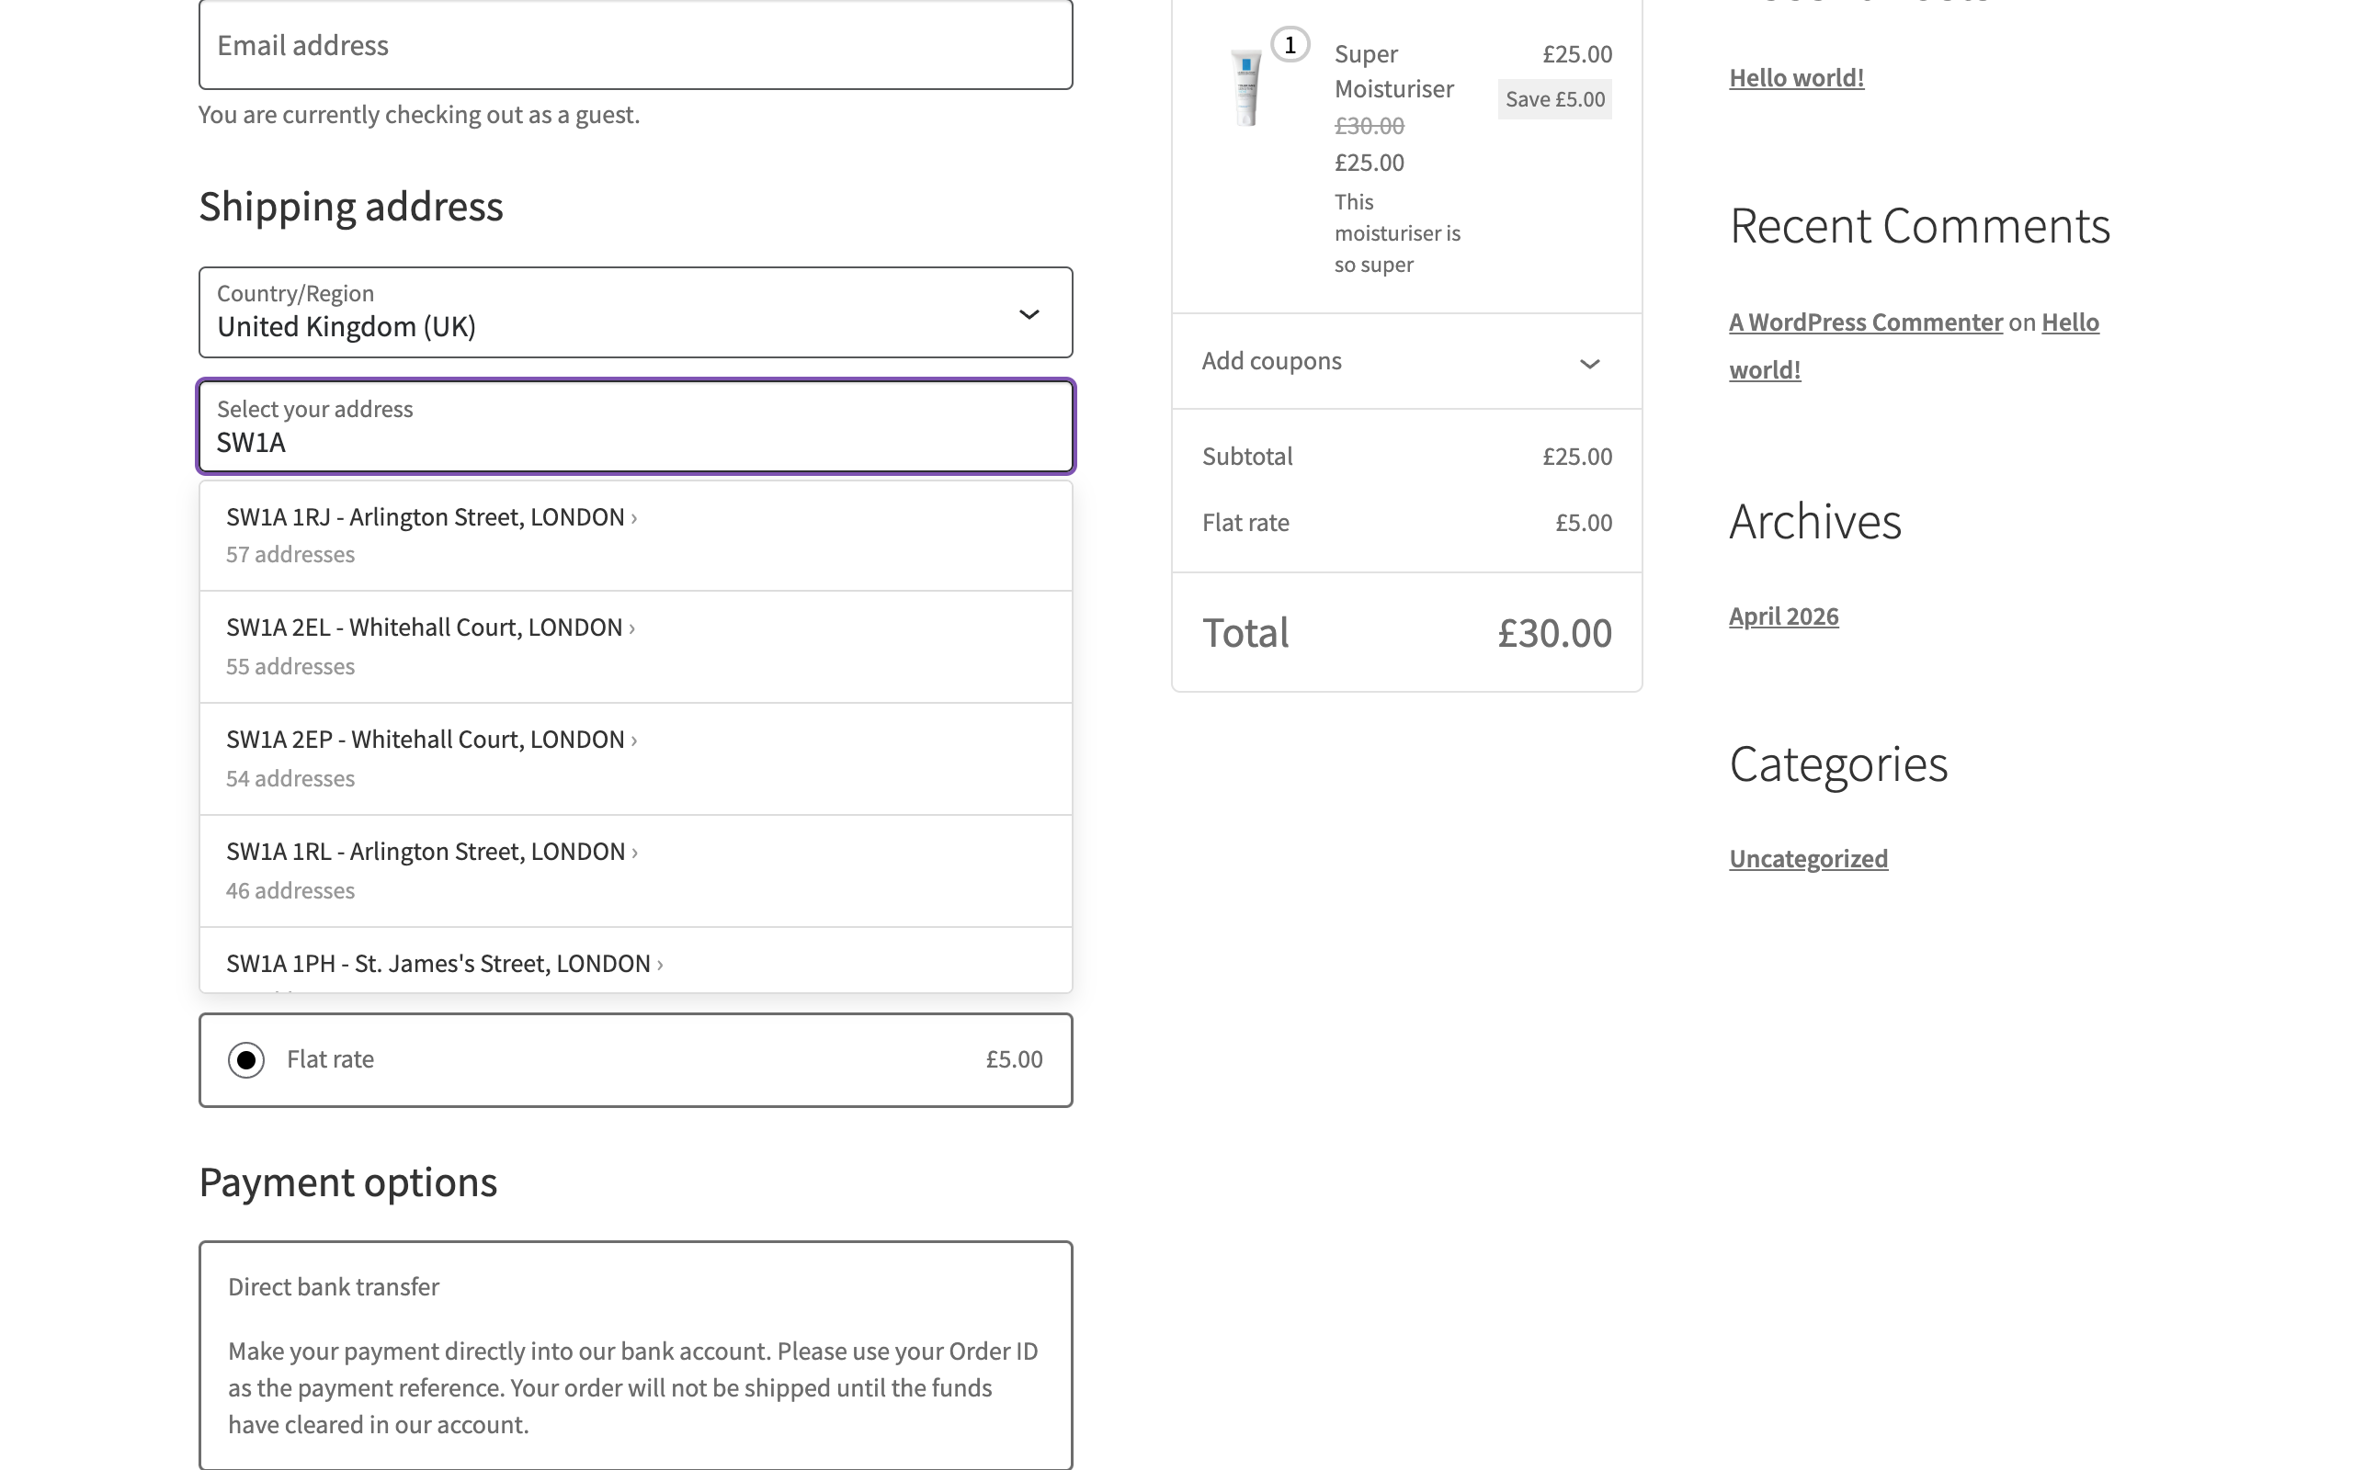
Task: Click the Shipping address heading
Action: [x=351, y=207]
